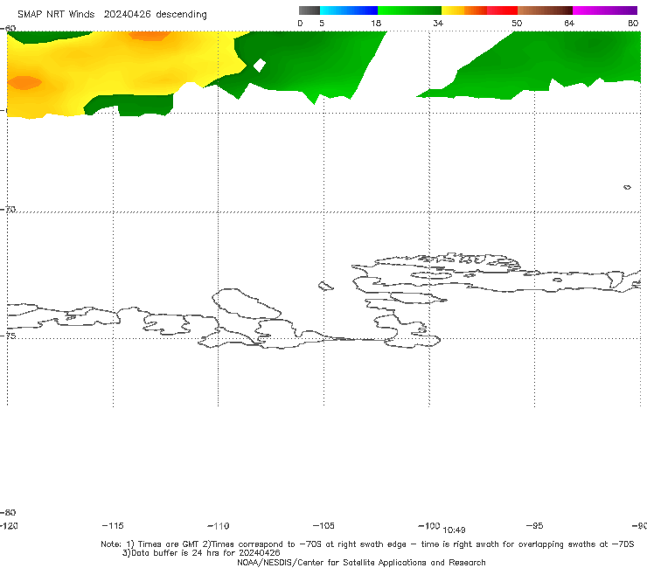Click the longitude label '-105'

coord(323,525)
